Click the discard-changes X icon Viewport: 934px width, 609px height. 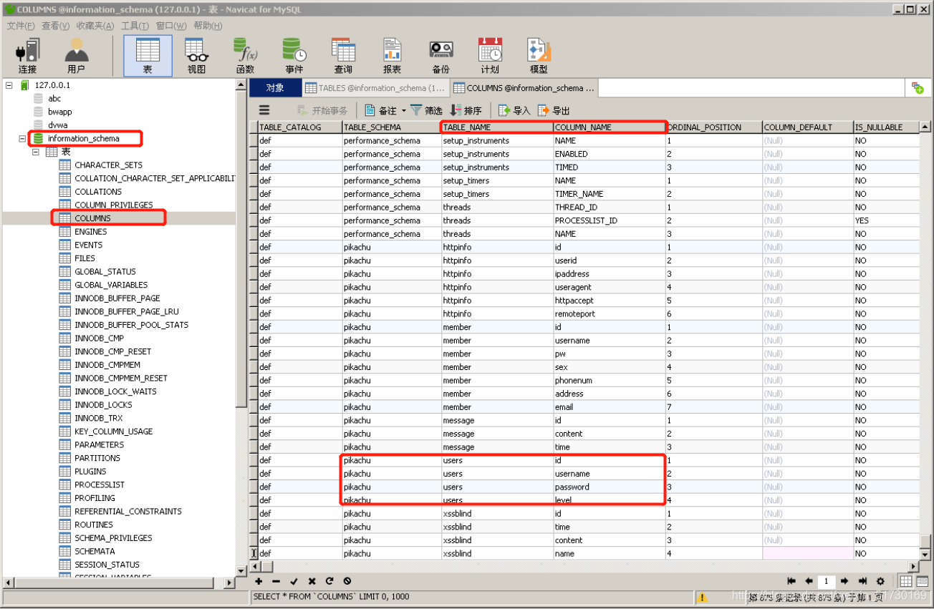(312, 581)
